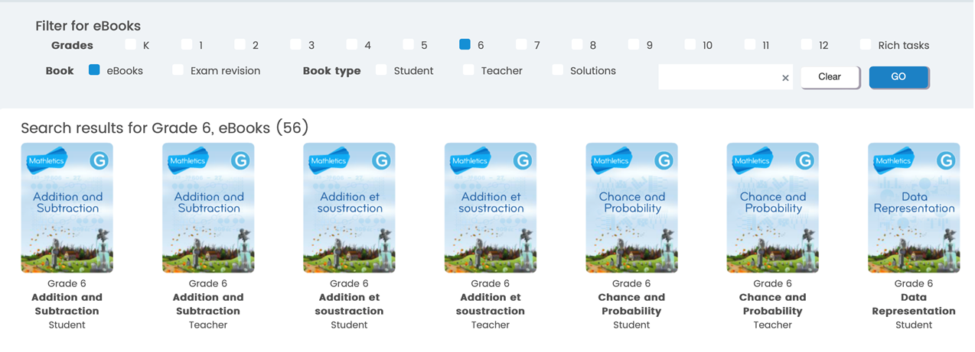Check the Grade 12 checkbox
This screenshot has width=975, height=352.
807,44
